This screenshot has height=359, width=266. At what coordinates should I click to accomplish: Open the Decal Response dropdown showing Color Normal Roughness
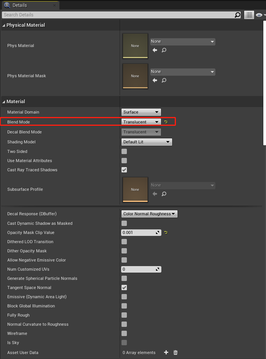click(x=149, y=214)
